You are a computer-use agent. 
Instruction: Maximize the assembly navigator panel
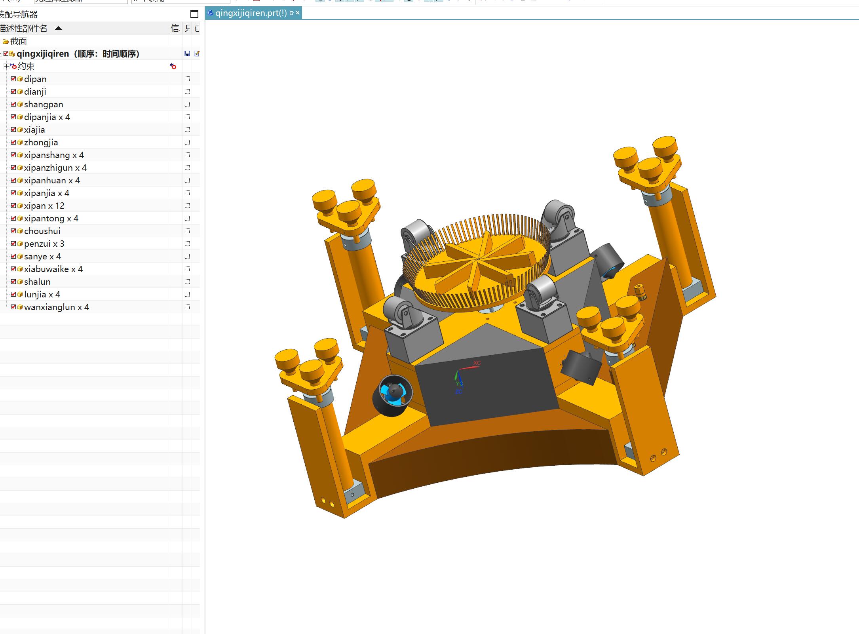click(x=194, y=14)
